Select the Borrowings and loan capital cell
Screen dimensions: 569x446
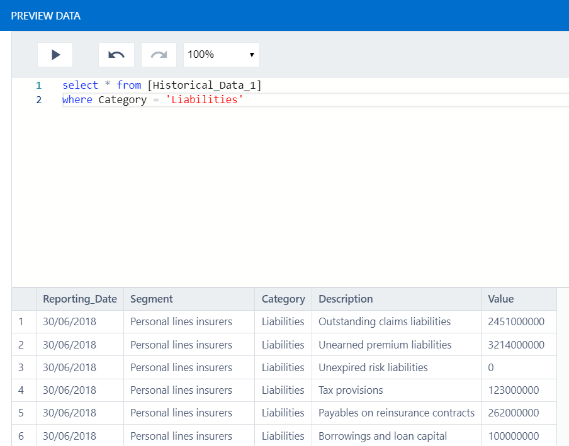click(x=383, y=436)
